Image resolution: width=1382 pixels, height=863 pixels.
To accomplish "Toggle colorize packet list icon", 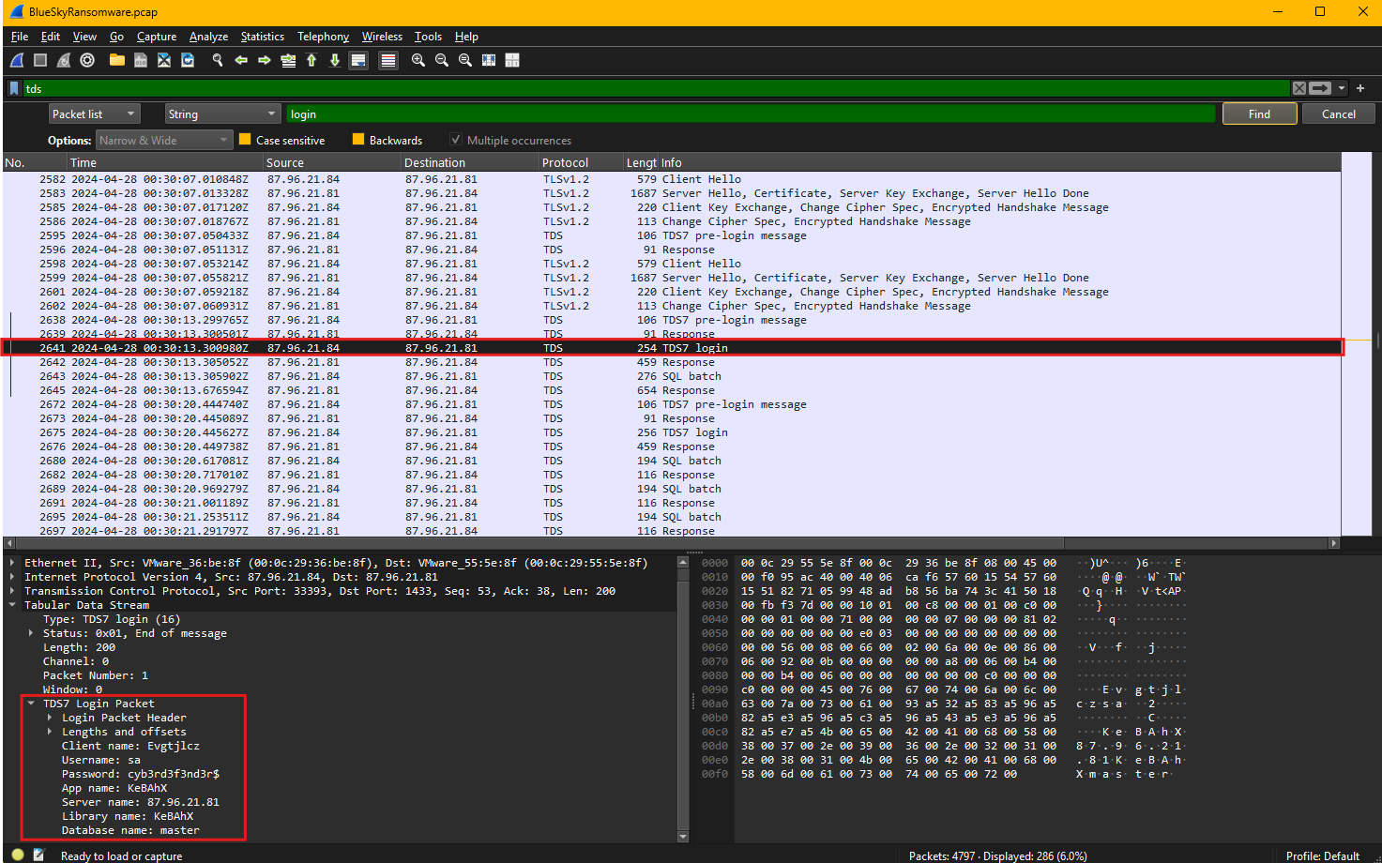I will point(388,60).
